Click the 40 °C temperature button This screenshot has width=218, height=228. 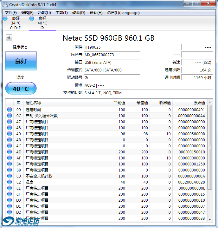click(21, 88)
